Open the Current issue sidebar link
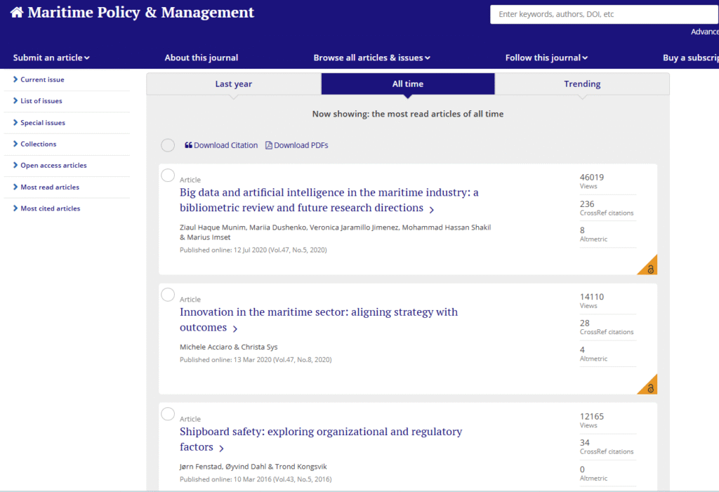The image size is (719, 492). 42,79
